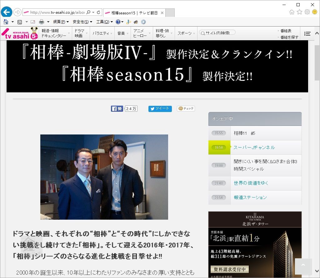This screenshot has width=320, height=278.
Task: Open the 世界の街道をゆく program link
Action: (x=251, y=183)
